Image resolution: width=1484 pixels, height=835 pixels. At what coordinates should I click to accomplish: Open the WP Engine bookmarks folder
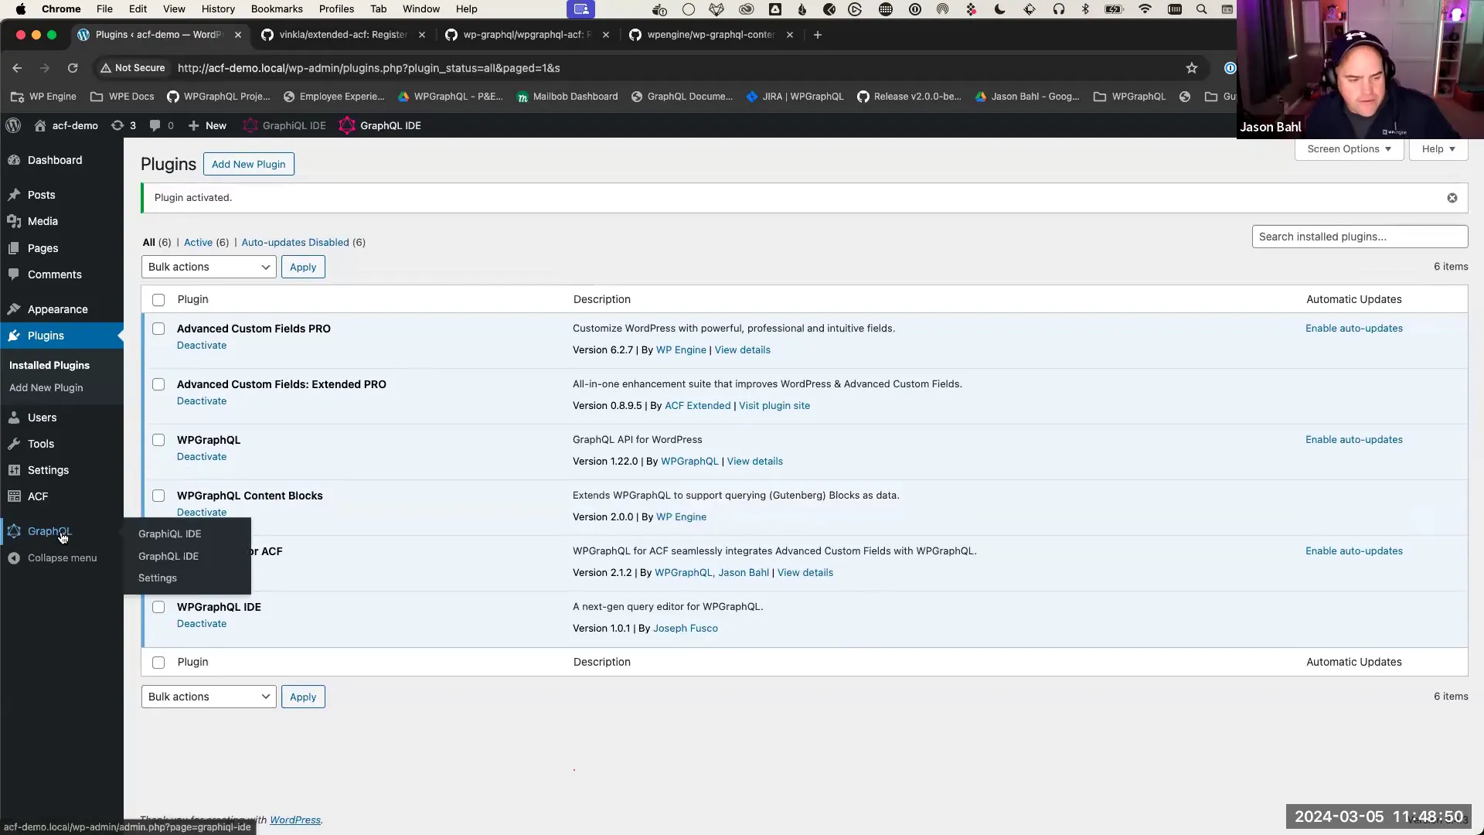click(x=44, y=97)
